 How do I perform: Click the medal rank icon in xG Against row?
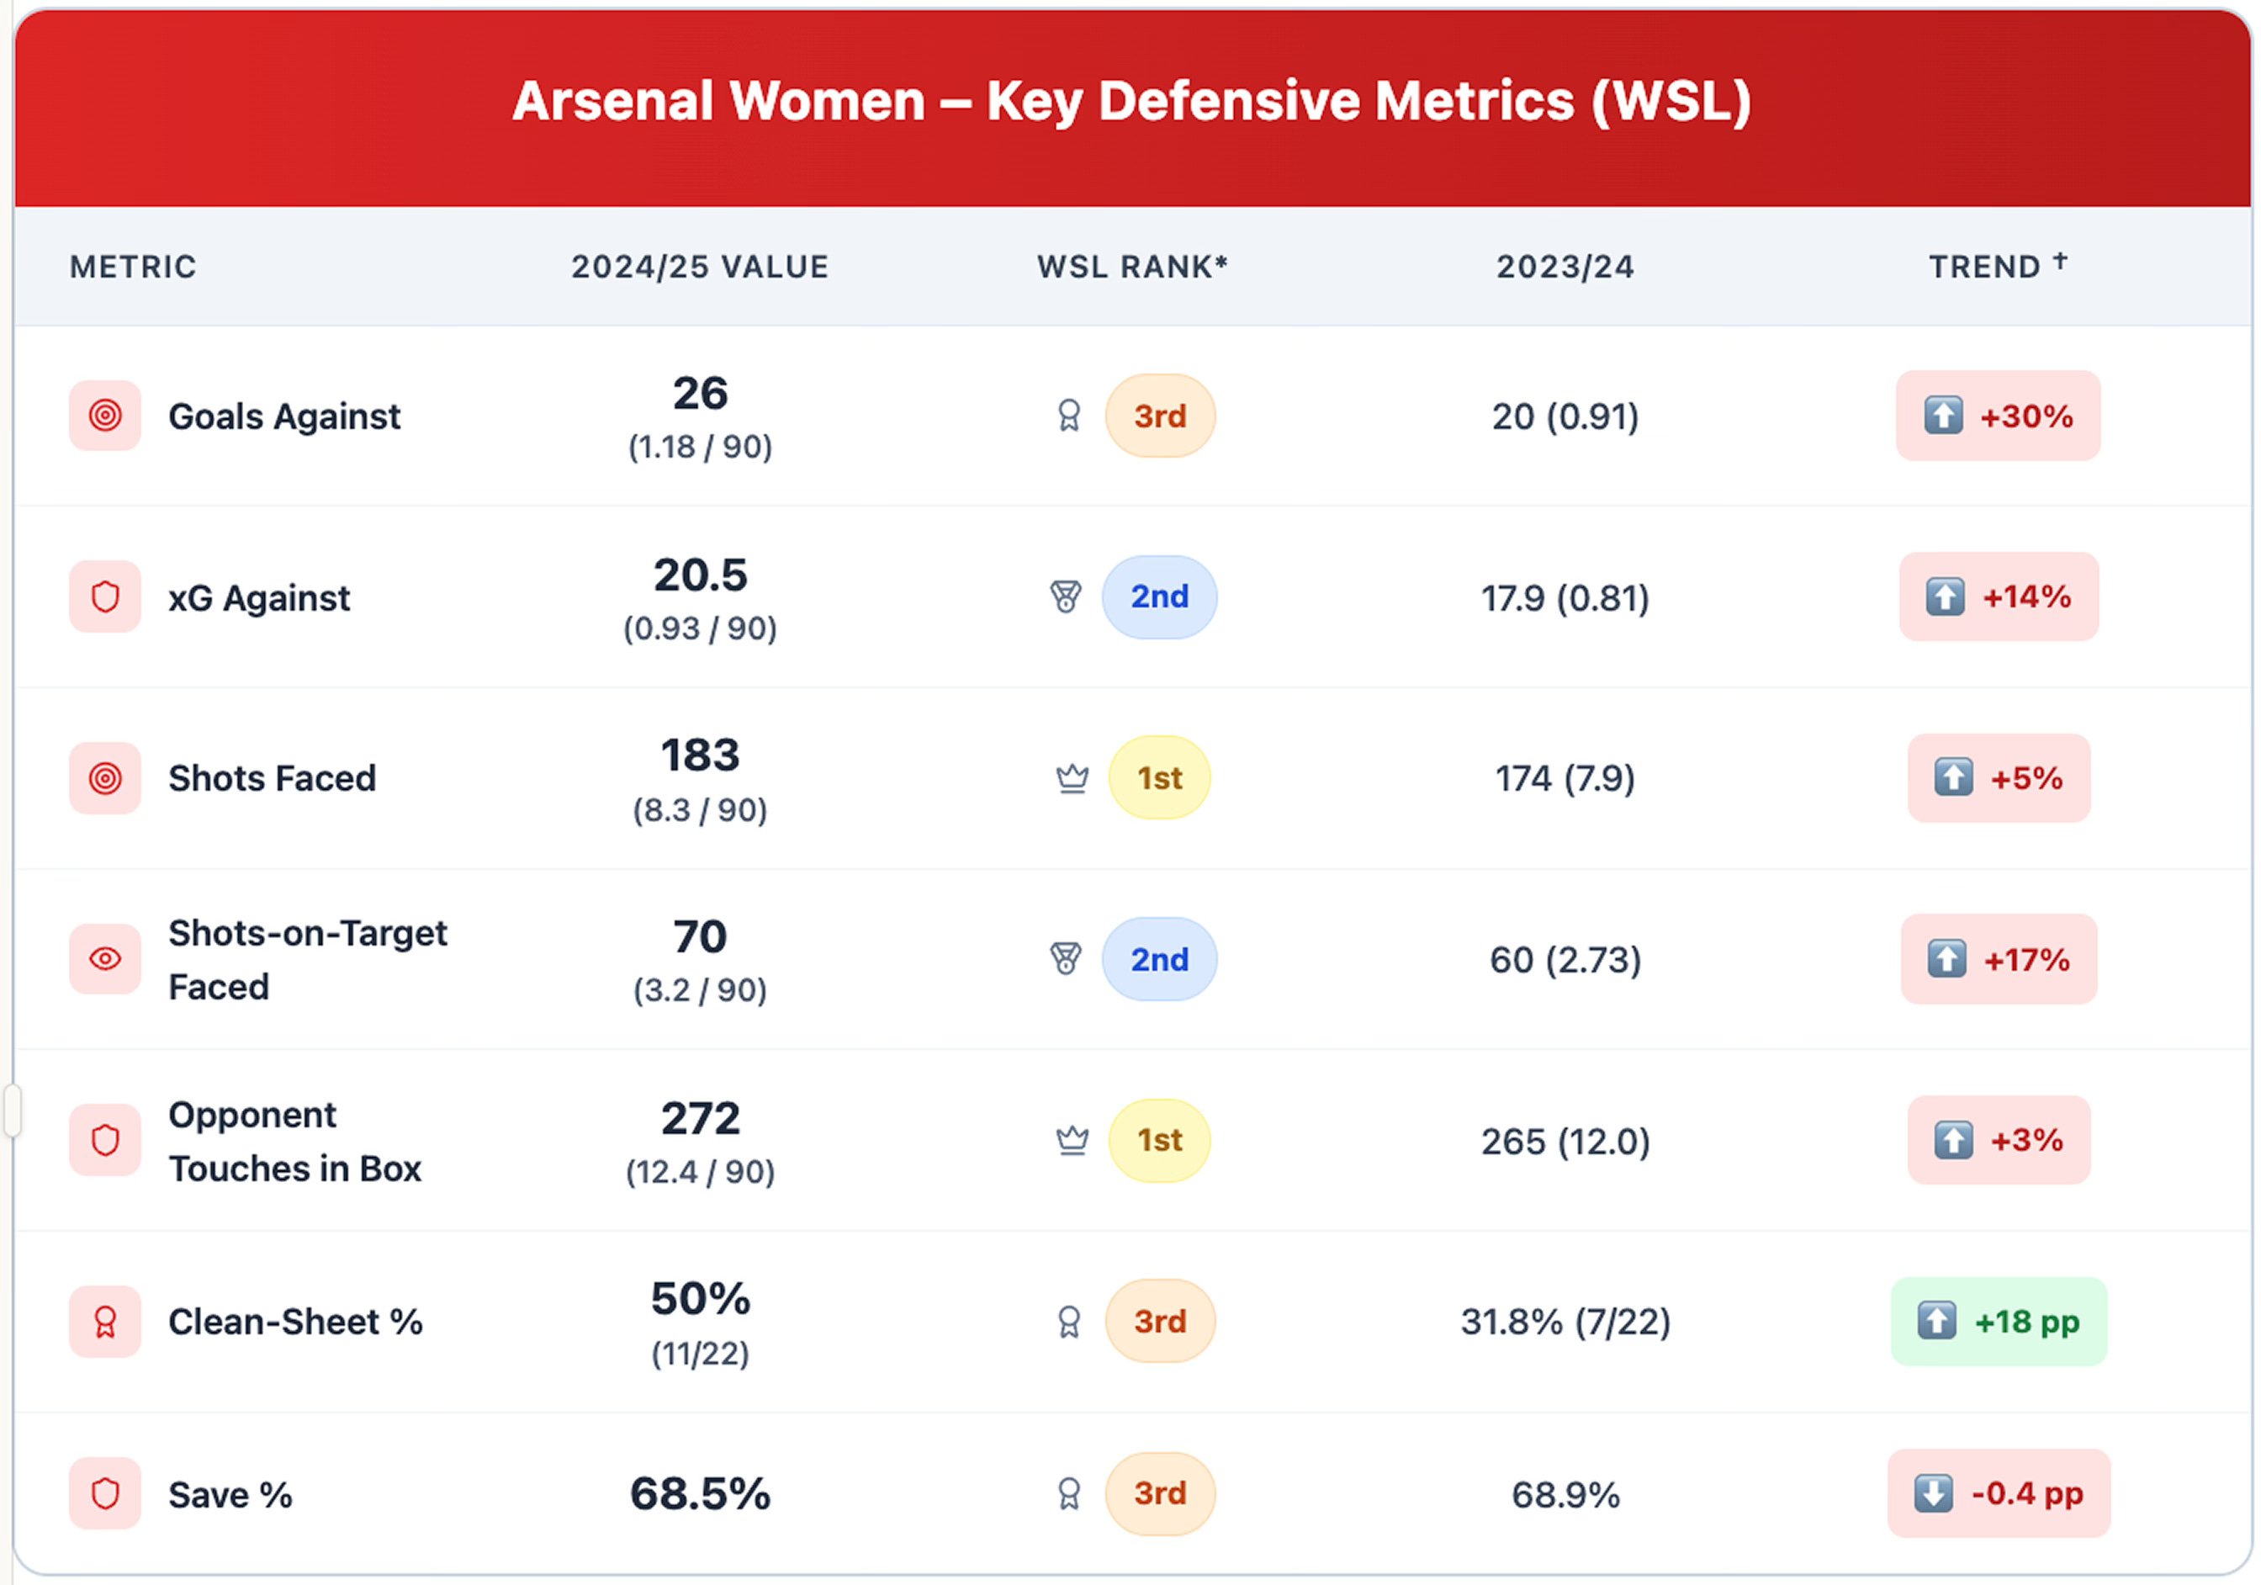point(1066,597)
